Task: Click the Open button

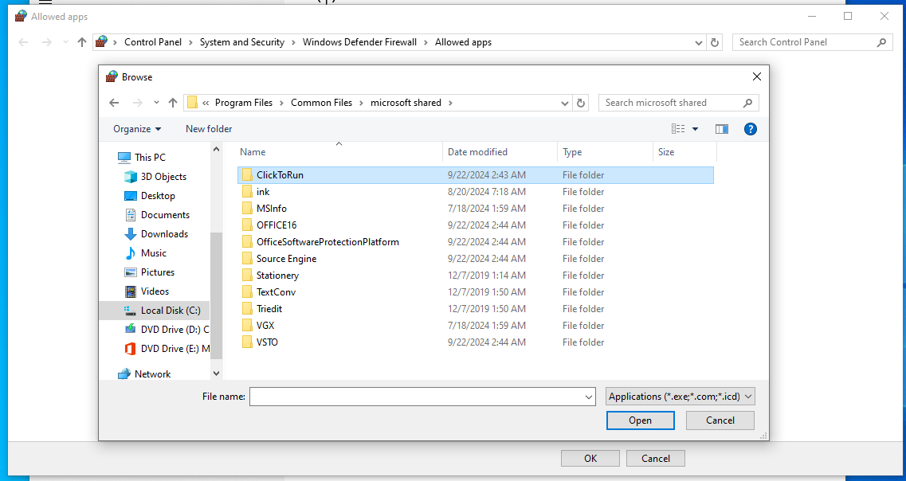Action: pos(640,420)
